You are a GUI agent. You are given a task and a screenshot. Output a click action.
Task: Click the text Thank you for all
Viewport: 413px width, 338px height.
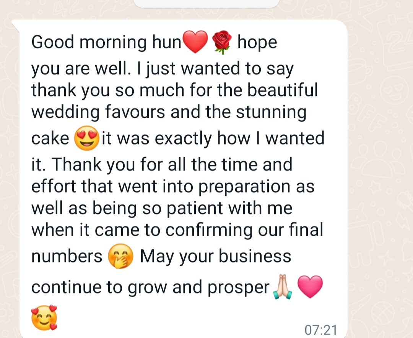[118, 165]
